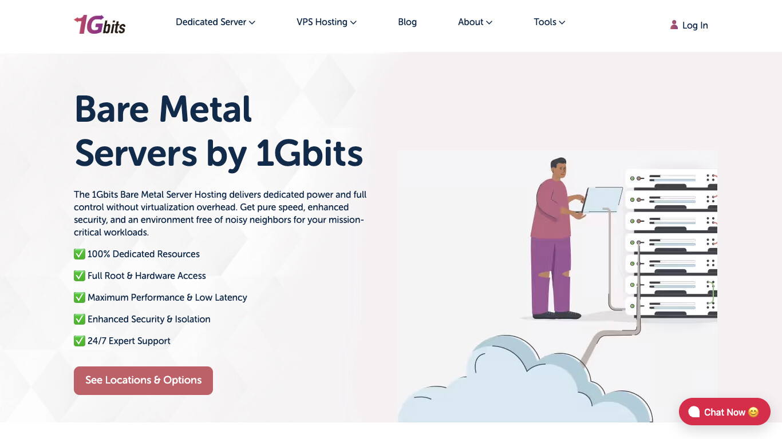Click the text 100% Dedicated Resources
This screenshot has width=782, height=439.
[x=144, y=254]
